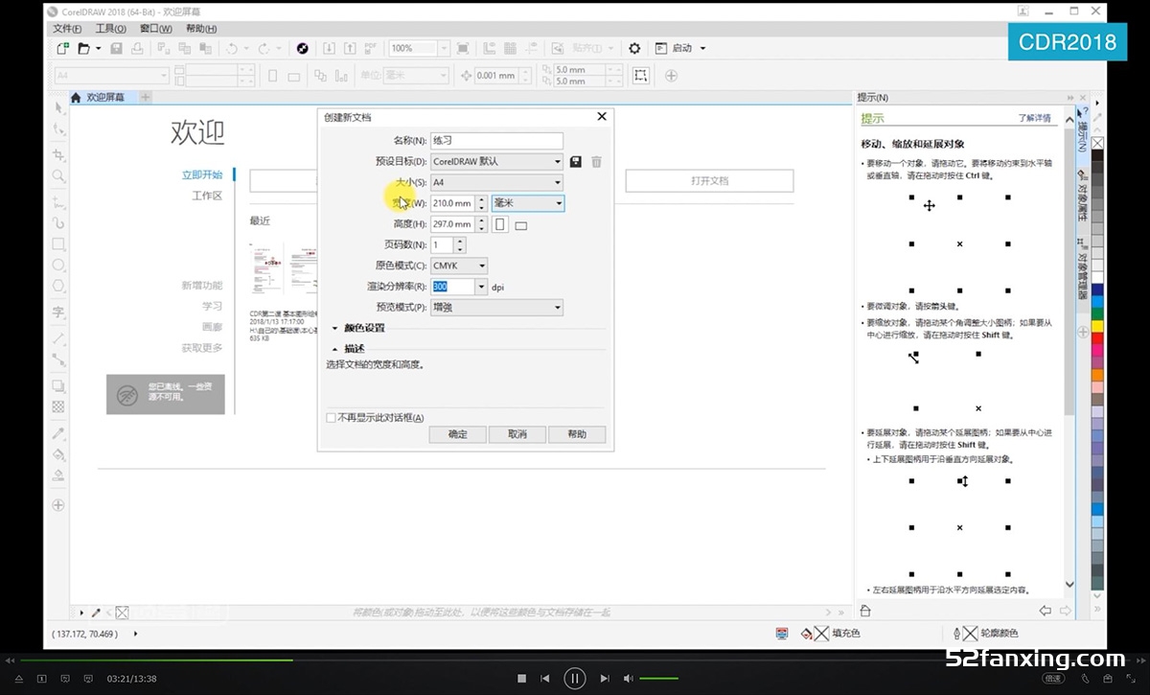Open the rendering resolution dropdown arrow
Image resolution: width=1150 pixels, height=695 pixels.
(481, 287)
